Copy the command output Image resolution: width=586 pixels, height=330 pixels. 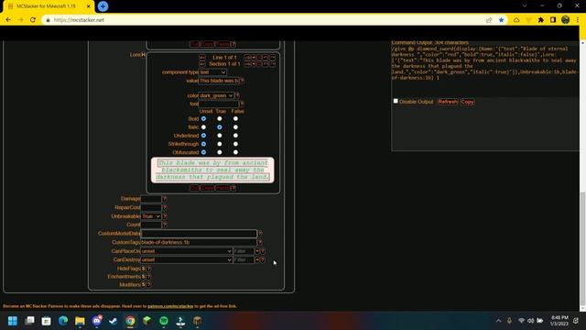click(x=467, y=102)
